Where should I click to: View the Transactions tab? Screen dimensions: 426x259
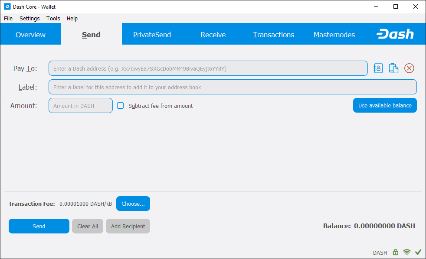coord(273,35)
